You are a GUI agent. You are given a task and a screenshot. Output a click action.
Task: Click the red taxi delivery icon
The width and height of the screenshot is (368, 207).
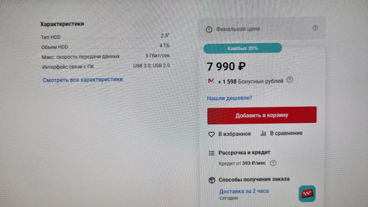point(307,194)
